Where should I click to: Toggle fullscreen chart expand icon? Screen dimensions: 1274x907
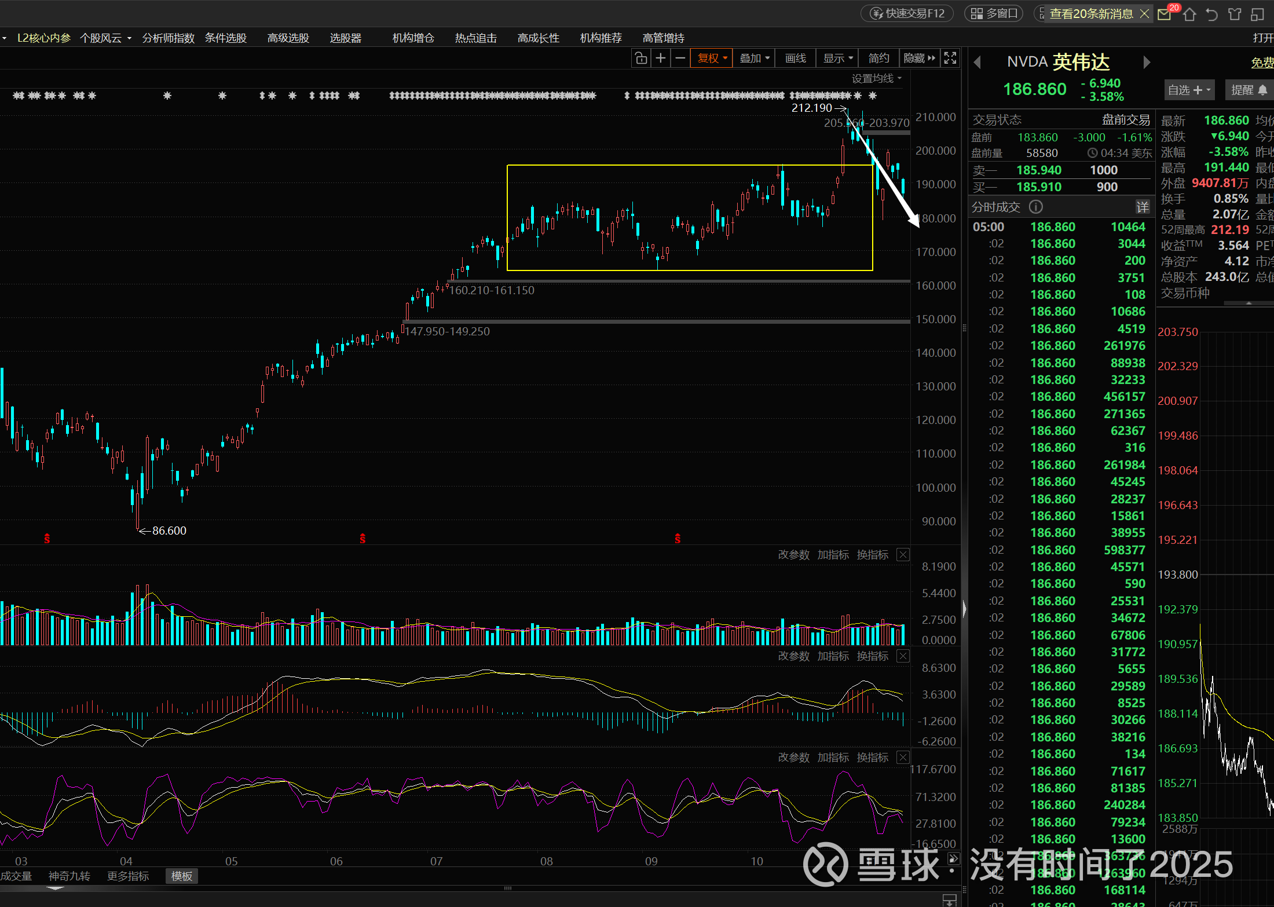[x=950, y=58]
